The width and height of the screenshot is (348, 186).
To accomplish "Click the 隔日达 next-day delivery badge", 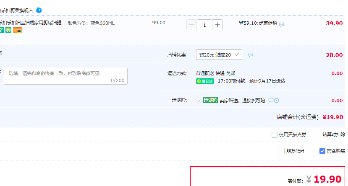I will tap(205, 81).
